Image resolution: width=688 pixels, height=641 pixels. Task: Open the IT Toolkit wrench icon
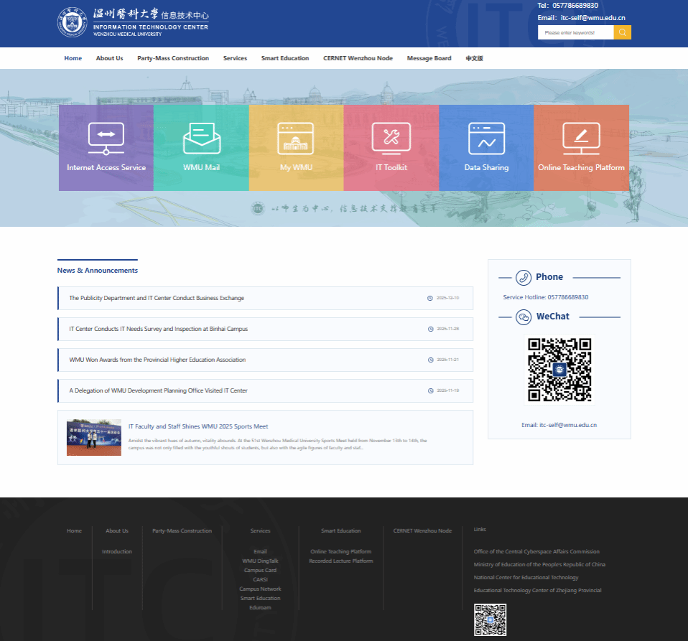click(x=391, y=139)
